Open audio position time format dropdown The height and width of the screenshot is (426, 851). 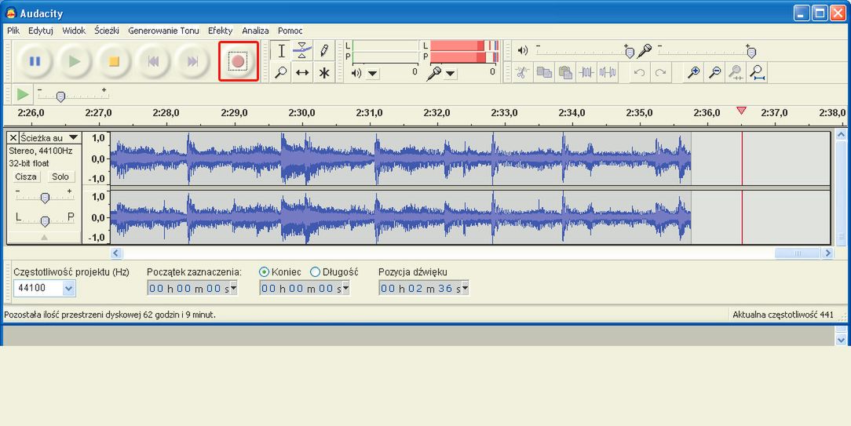[x=465, y=288]
